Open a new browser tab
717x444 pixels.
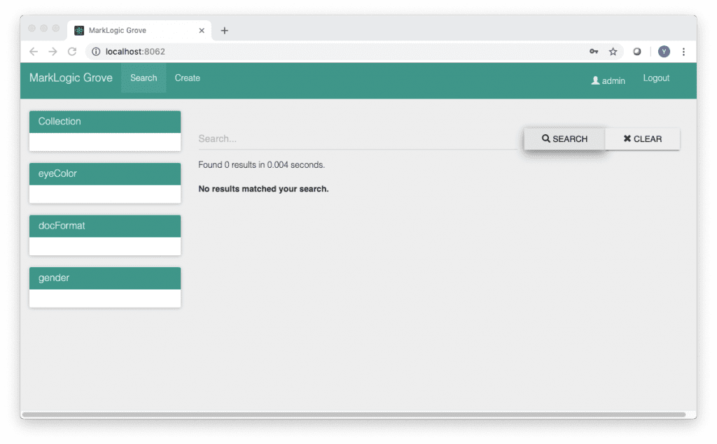pyautogui.click(x=225, y=31)
